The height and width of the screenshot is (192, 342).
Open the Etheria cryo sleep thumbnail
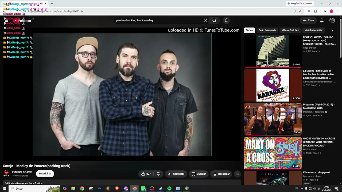pyautogui.click(x=273, y=178)
